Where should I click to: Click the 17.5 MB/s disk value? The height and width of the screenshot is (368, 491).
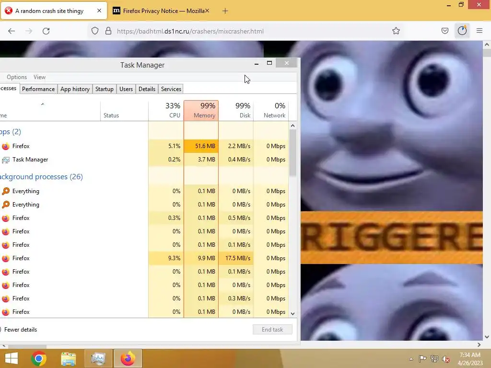(x=236, y=258)
